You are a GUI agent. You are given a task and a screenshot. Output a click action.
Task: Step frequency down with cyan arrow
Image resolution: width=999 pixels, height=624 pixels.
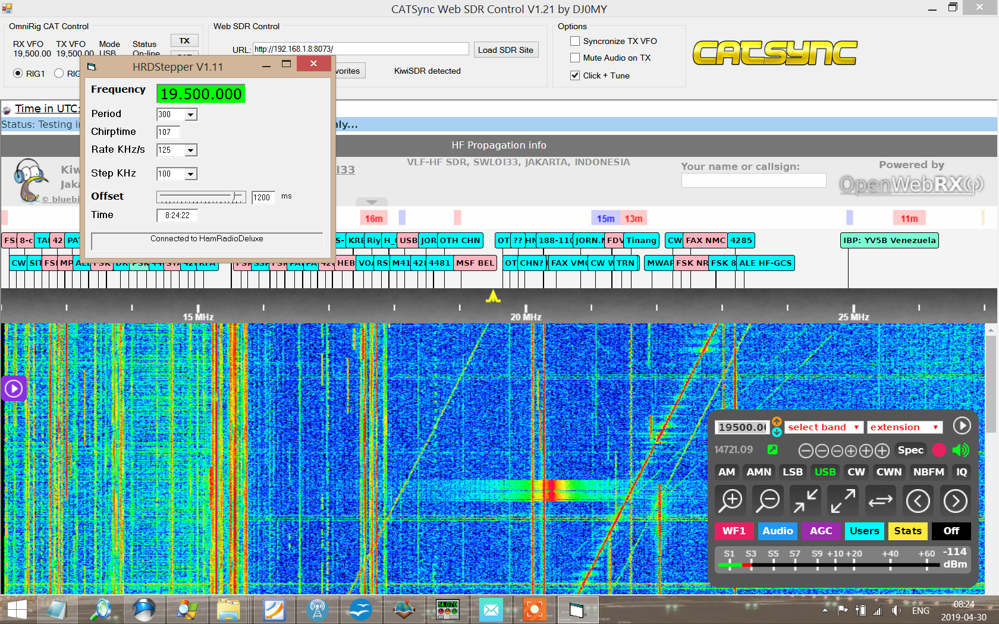pyautogui.click(x=777, y=432)
